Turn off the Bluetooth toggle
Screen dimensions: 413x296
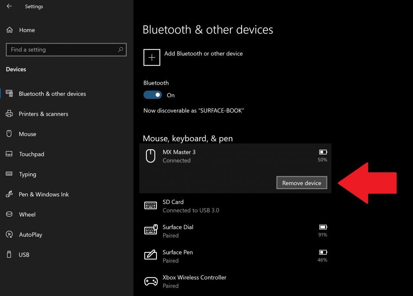pyautogui.click(x=152, y=95)
